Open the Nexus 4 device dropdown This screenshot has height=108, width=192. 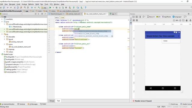click(151, 17)
